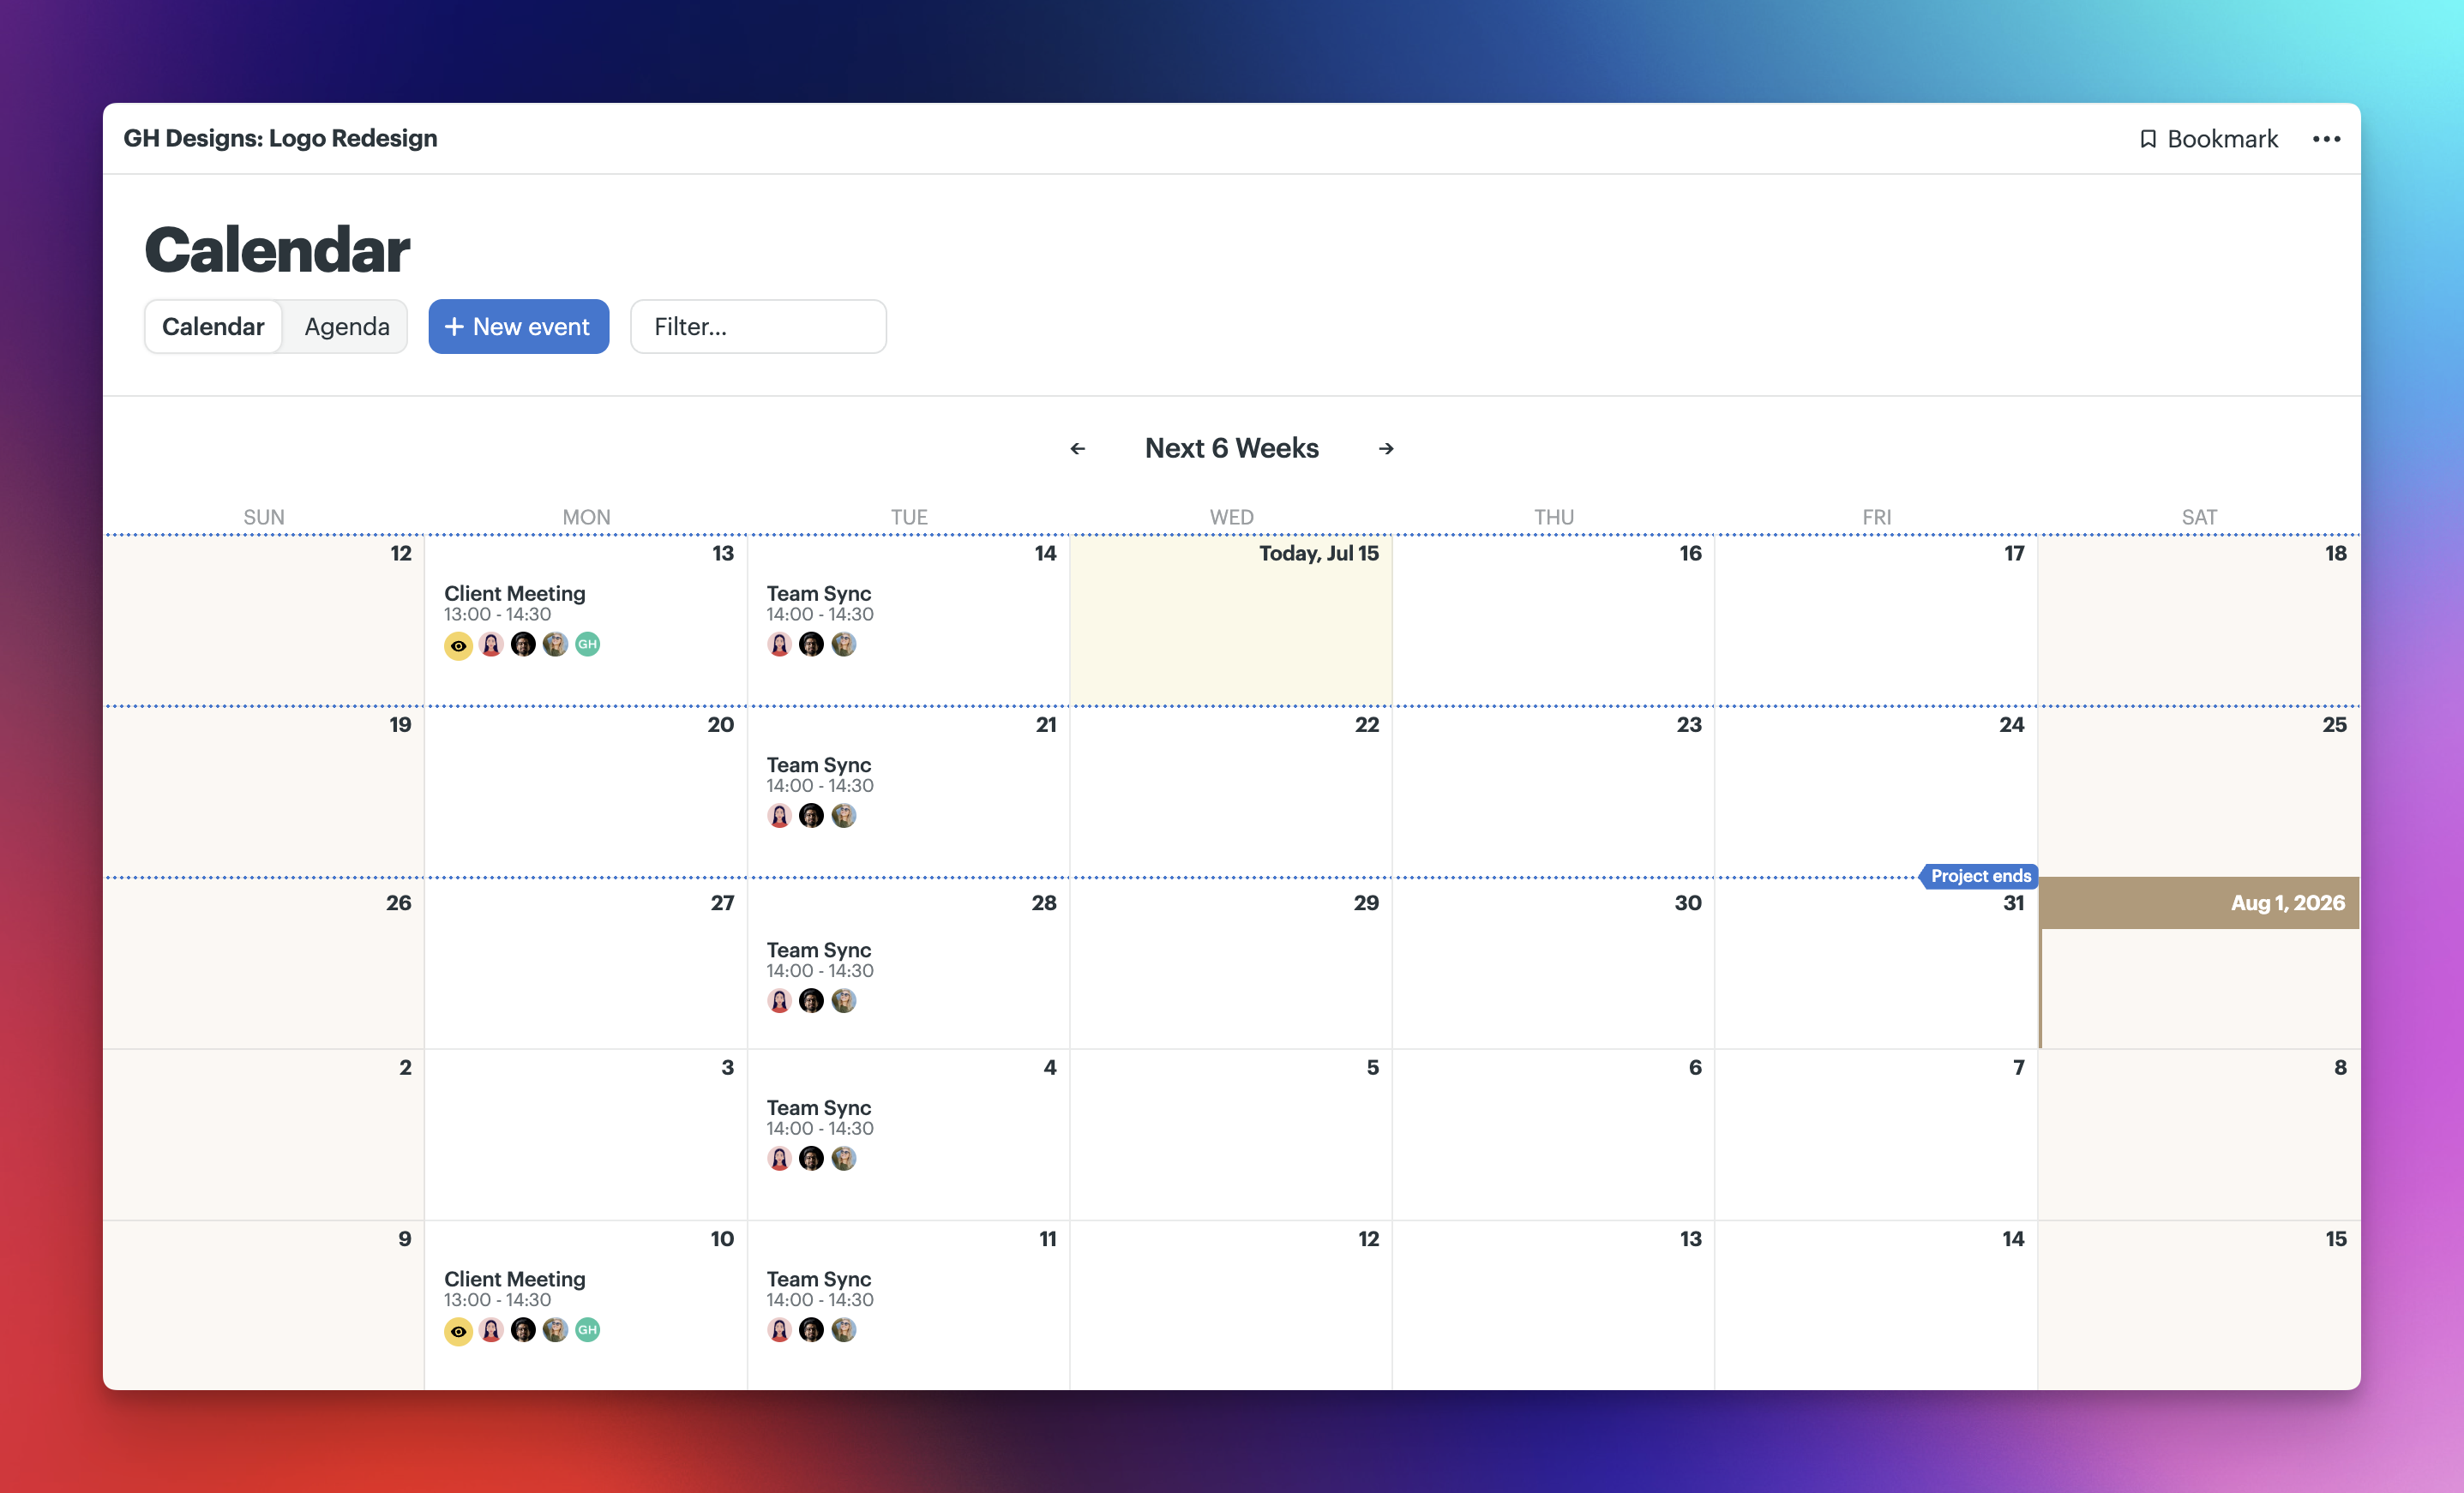Viewport: 2464px width, 1493px height.
Task: Click the first pink avatar on July 14 Team Sync
Action: 780,644
